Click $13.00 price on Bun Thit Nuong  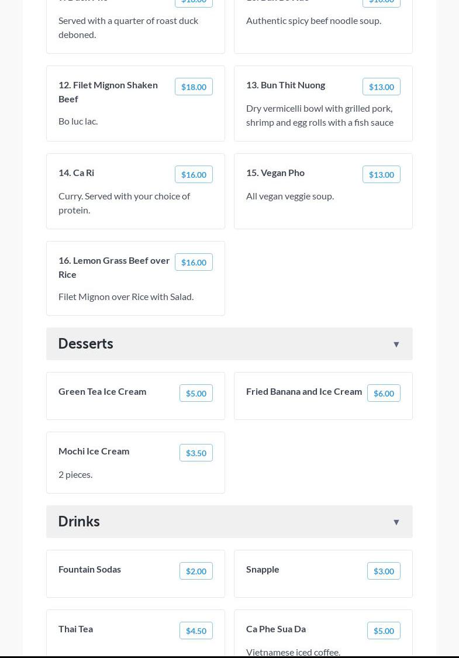pos(381,87)
